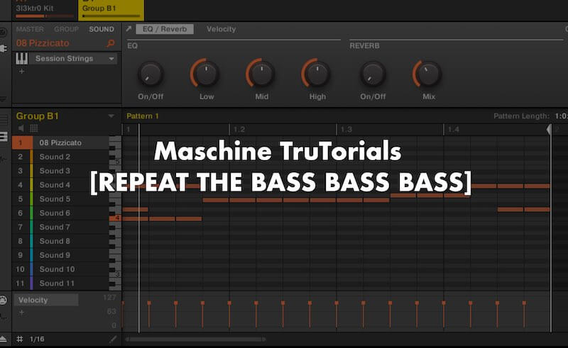Select the Sound 5 slot
568x348 pixels.
(60, 199)
